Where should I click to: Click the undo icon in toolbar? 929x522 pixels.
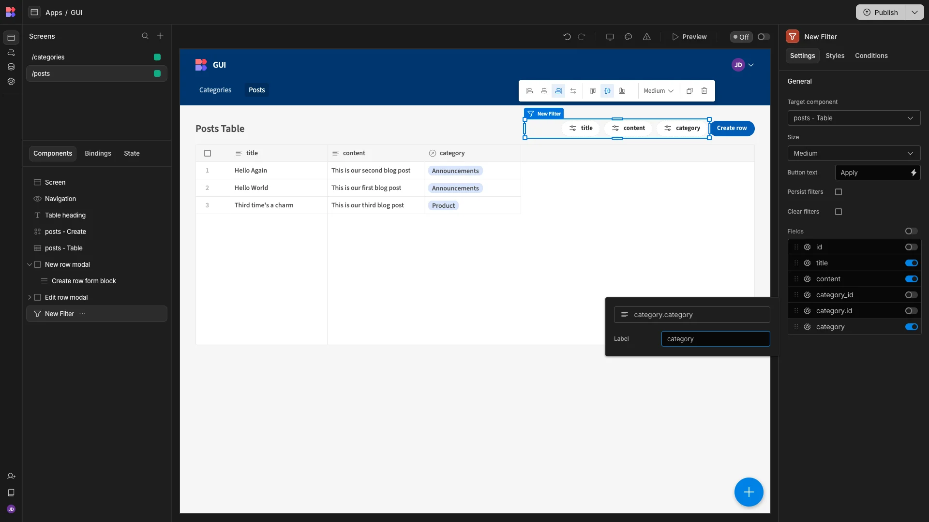coord(567,37)
